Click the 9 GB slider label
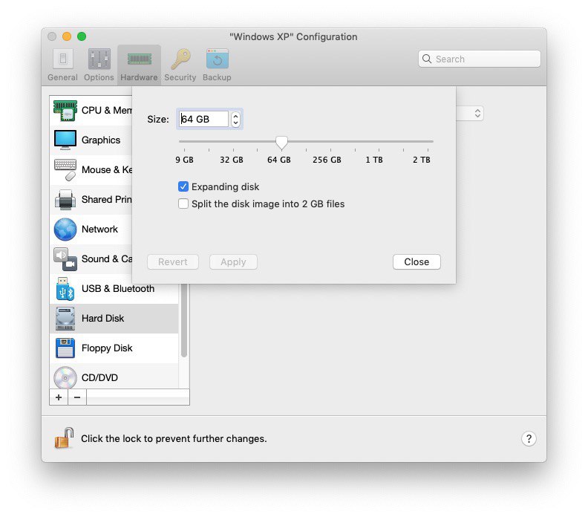The image size is (588, 517). 185,160
